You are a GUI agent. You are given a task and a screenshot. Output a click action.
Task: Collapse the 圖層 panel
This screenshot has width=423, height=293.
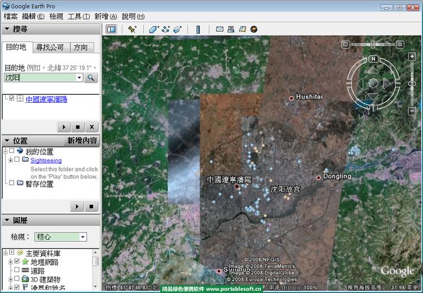point(7,220)
